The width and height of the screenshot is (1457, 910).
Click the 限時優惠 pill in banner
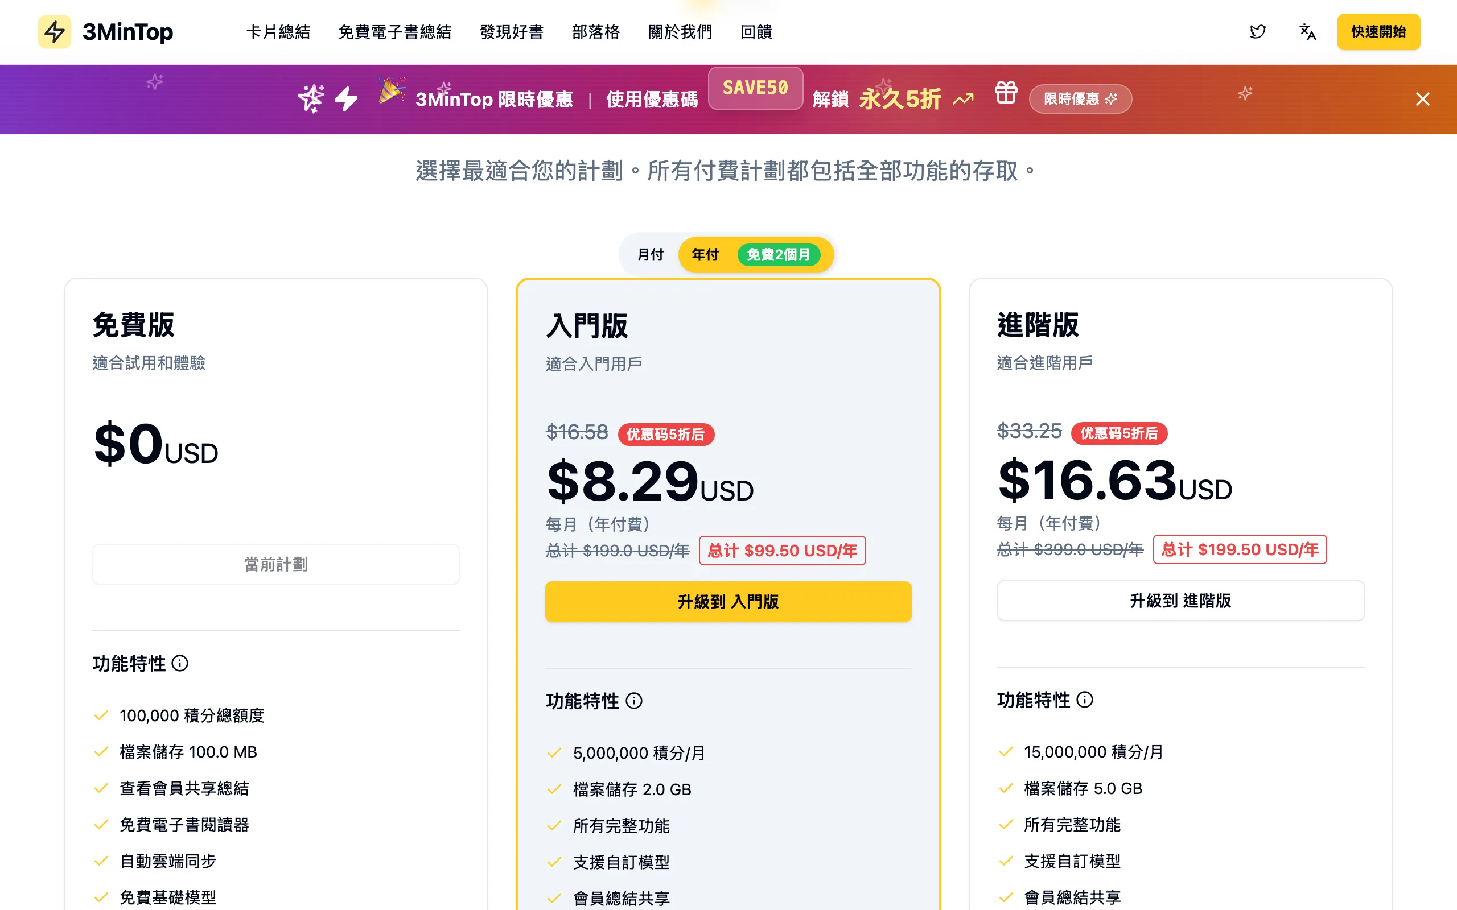coord(1080,99)
